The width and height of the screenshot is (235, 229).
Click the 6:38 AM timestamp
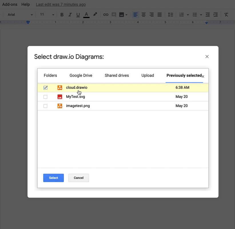coord(182,88)
